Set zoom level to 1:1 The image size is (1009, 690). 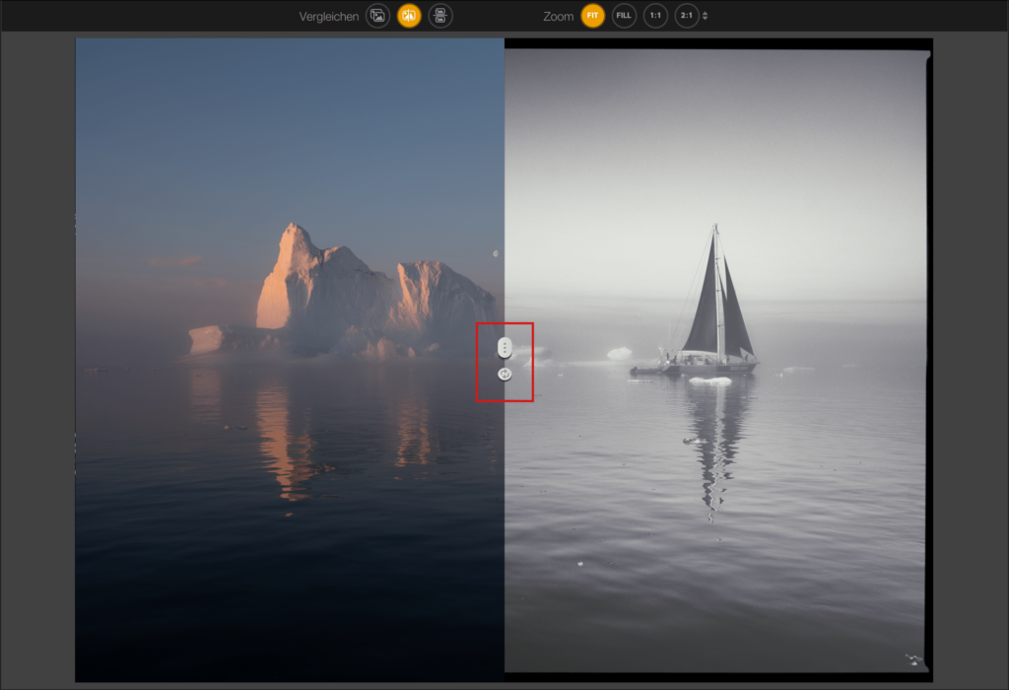pyautogui.click(x=655, y=16)
